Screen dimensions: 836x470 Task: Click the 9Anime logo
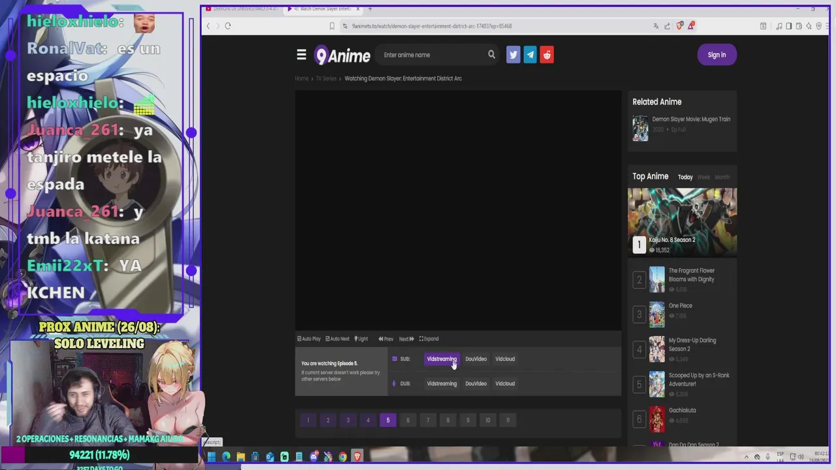[x=342, y=55]
